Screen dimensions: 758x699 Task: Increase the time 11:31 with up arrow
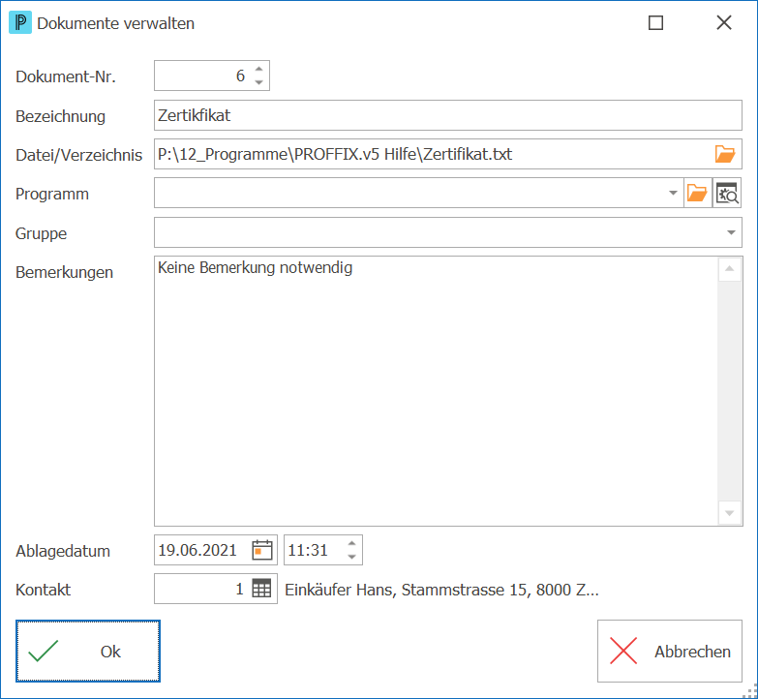[x=352, y=543]
